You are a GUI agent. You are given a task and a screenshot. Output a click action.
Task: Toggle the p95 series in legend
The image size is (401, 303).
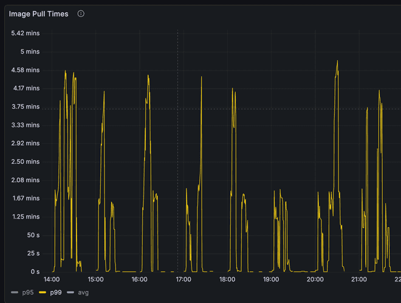tap(27, 293)
